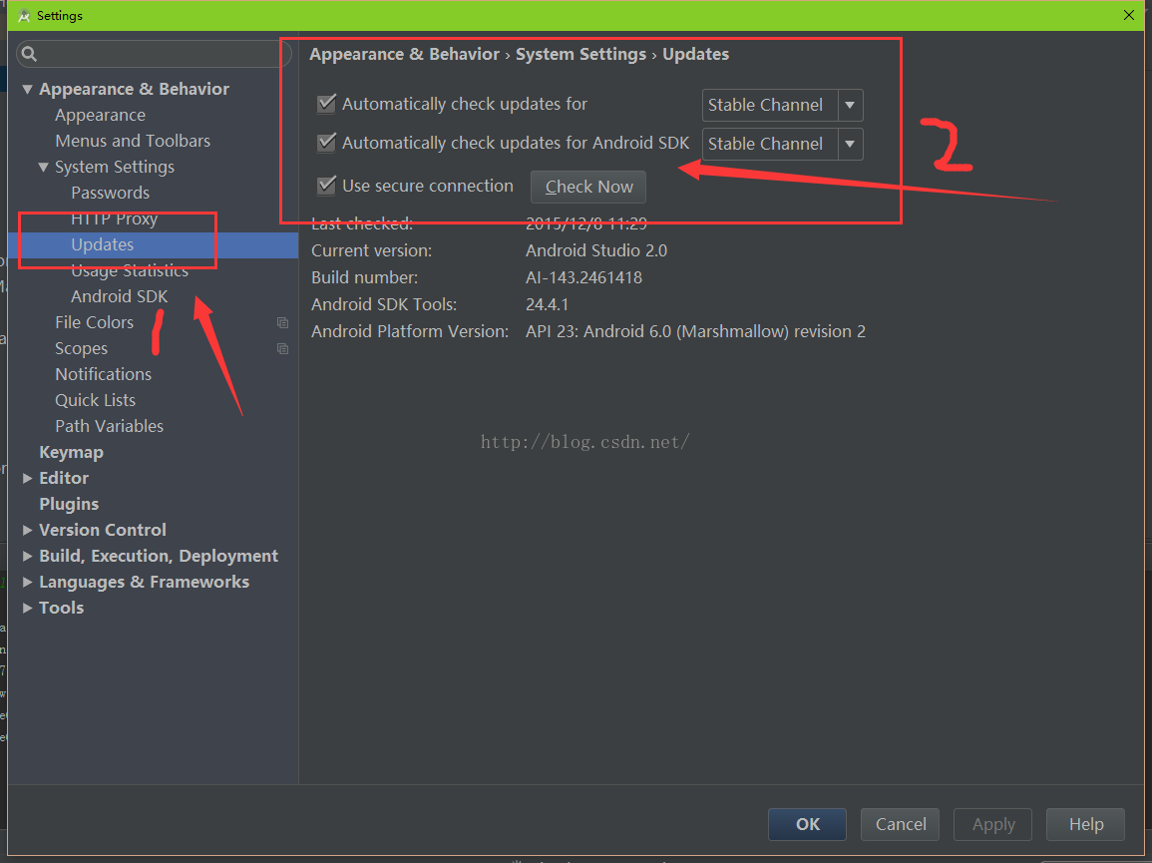The width and height of the screenshot is (1152, 863).
Task: Expand the Version Control tree node
Action: (27, 530)
